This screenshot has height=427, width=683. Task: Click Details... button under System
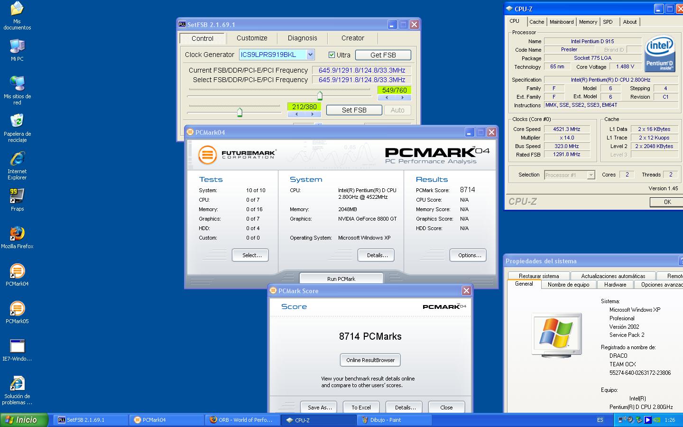coord(376,255)
